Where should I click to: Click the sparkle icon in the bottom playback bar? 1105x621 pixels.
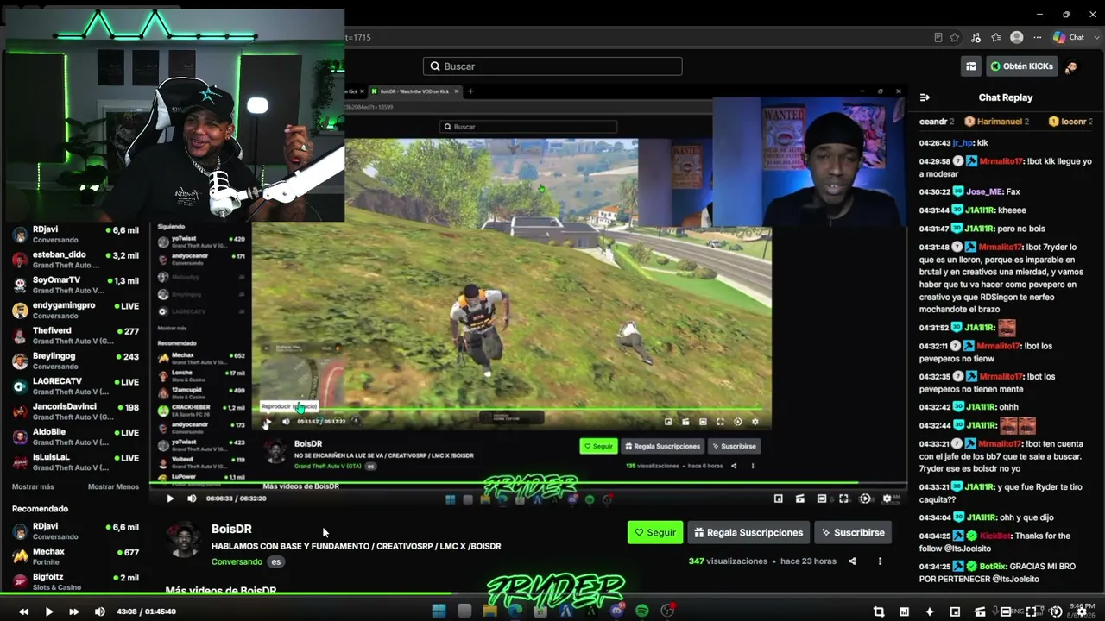(930, 612)
